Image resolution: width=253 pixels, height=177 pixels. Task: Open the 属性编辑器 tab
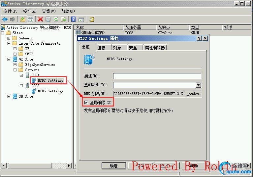click(x=155, y=48)
